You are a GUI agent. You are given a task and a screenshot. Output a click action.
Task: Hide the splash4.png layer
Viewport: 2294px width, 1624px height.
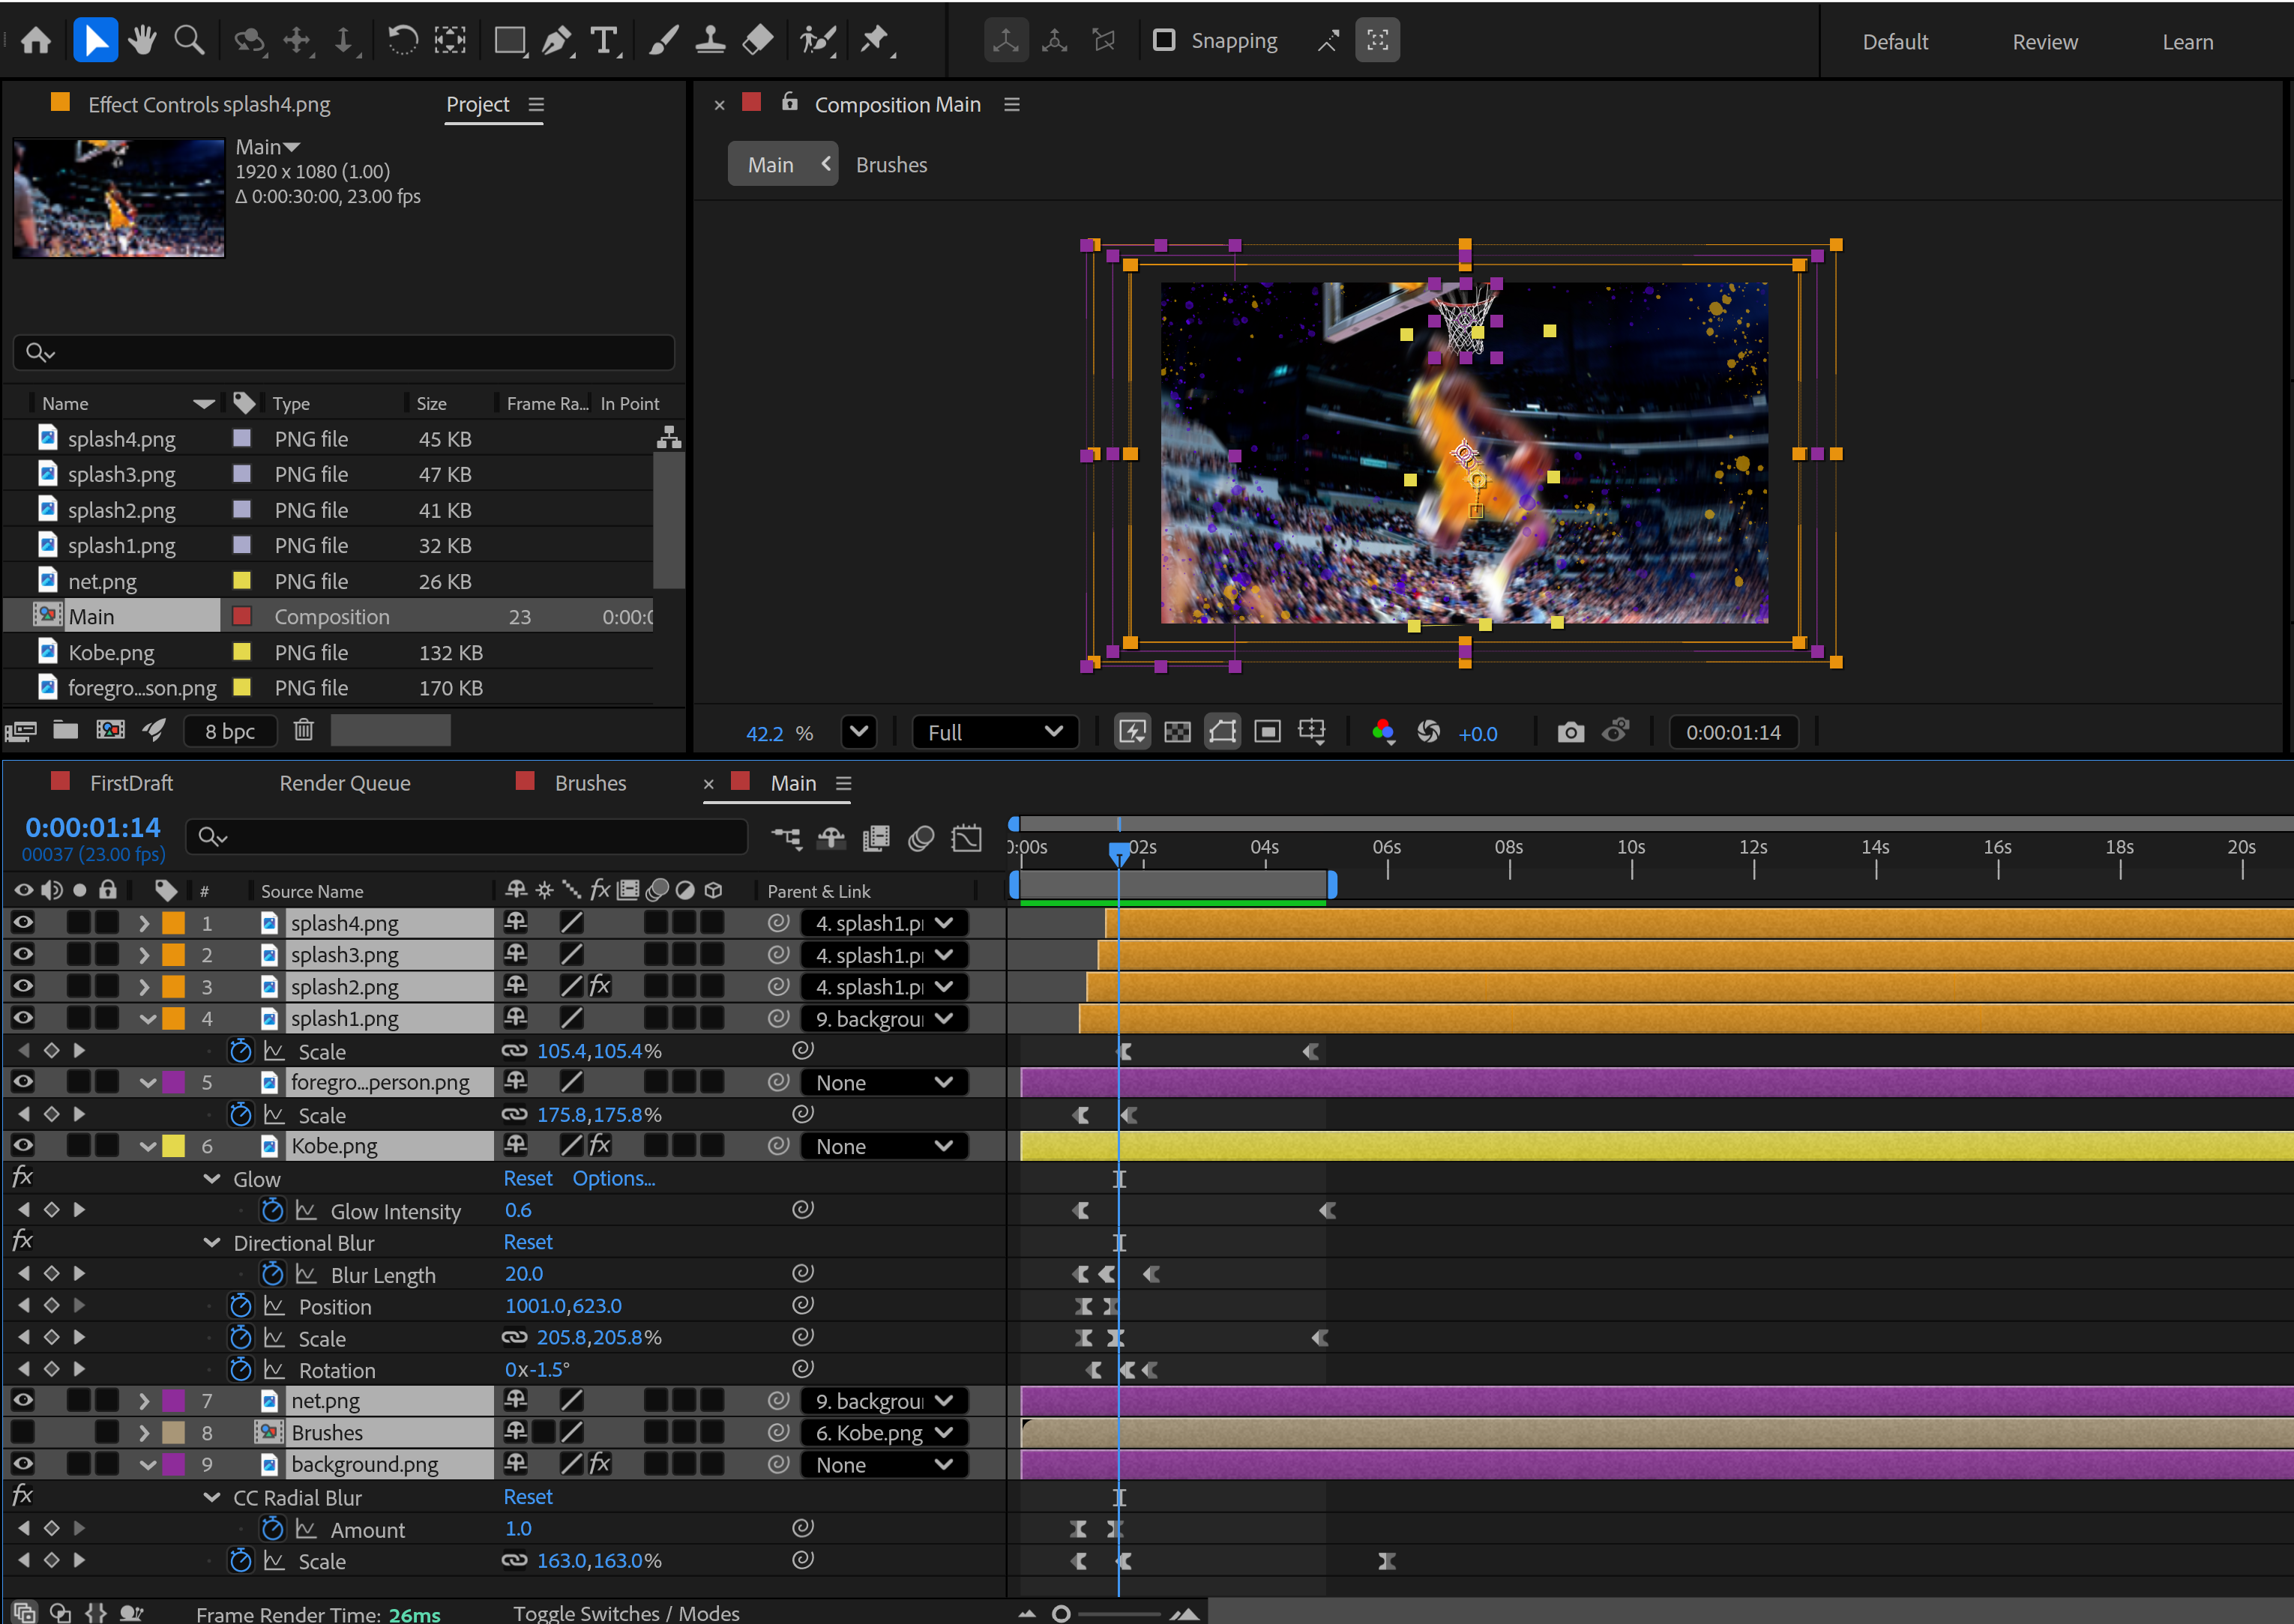click(23, 922)
